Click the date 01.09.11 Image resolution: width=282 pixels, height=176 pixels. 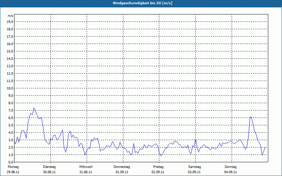click(x=122, y=172)
